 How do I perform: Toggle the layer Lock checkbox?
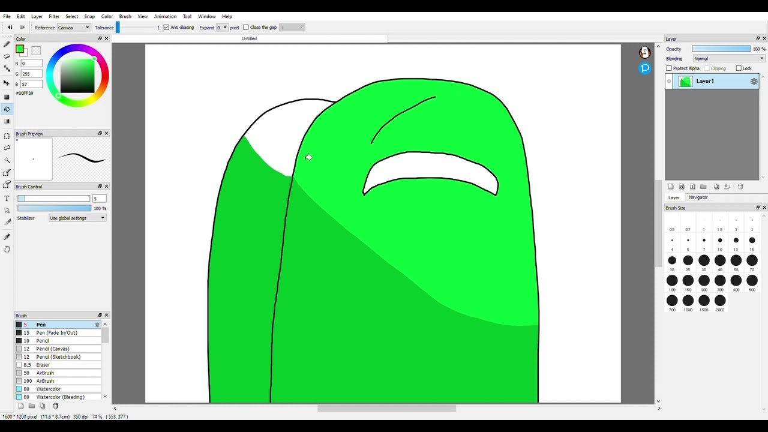[x=739, y=68]
